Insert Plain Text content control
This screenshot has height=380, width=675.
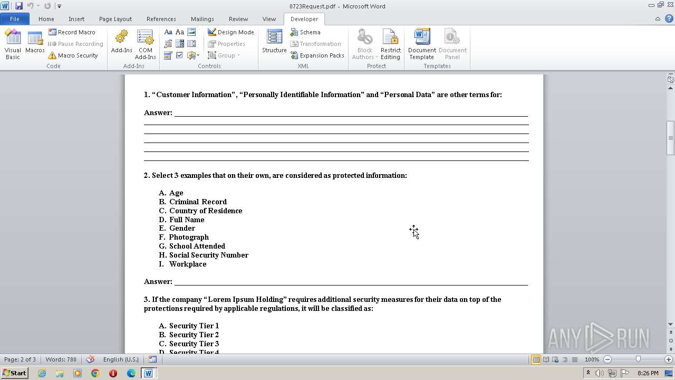[x=180, y=32]
